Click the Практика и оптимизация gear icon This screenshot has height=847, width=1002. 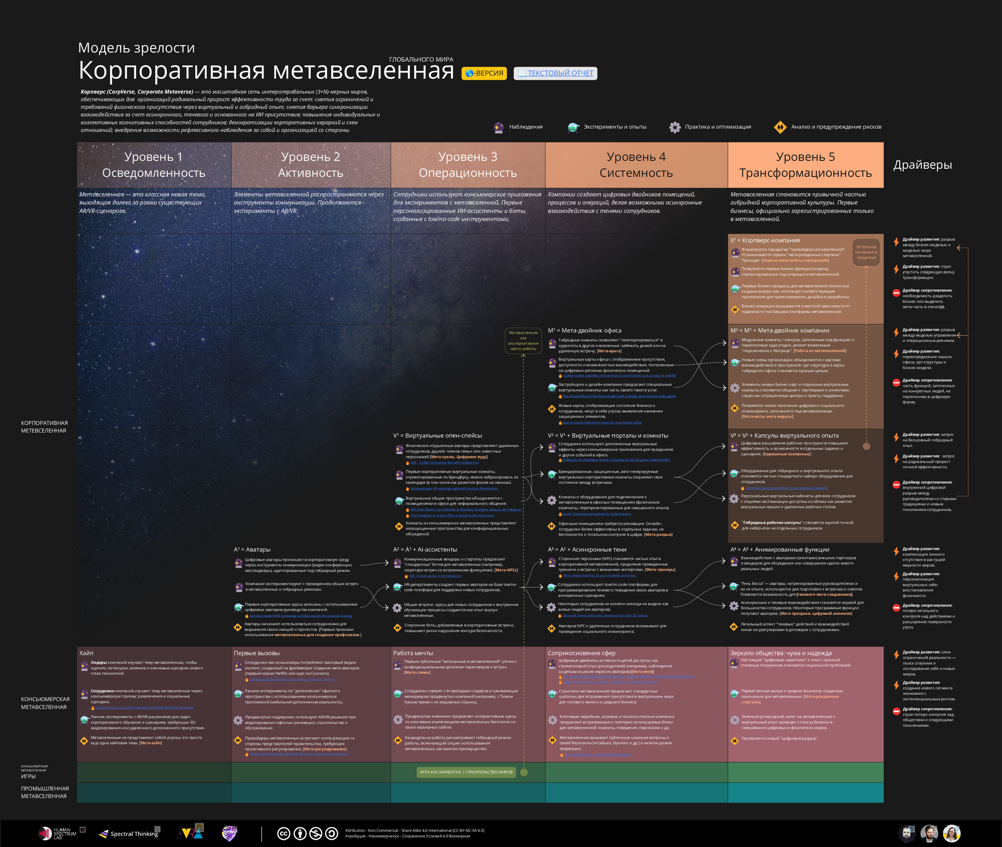tap(675, 127)
